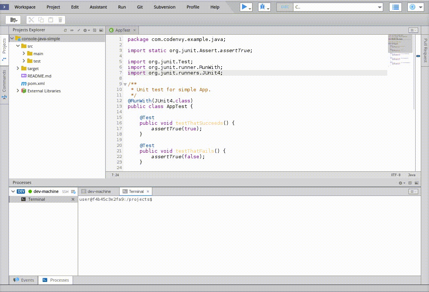Expand the main folder
429x292 pixels.
click(24, 53)
